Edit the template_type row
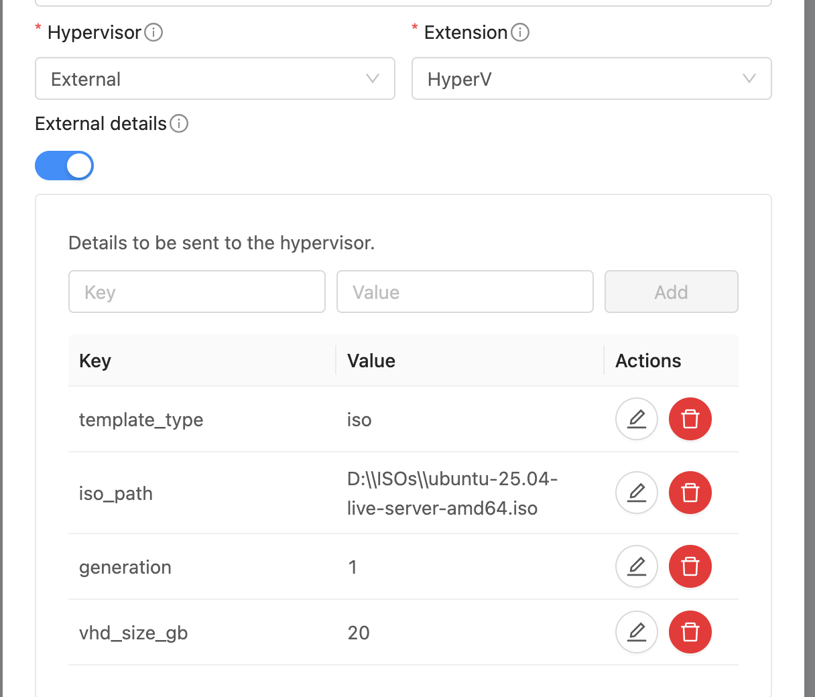The image size is (815, 697). (x=636, y=420)
